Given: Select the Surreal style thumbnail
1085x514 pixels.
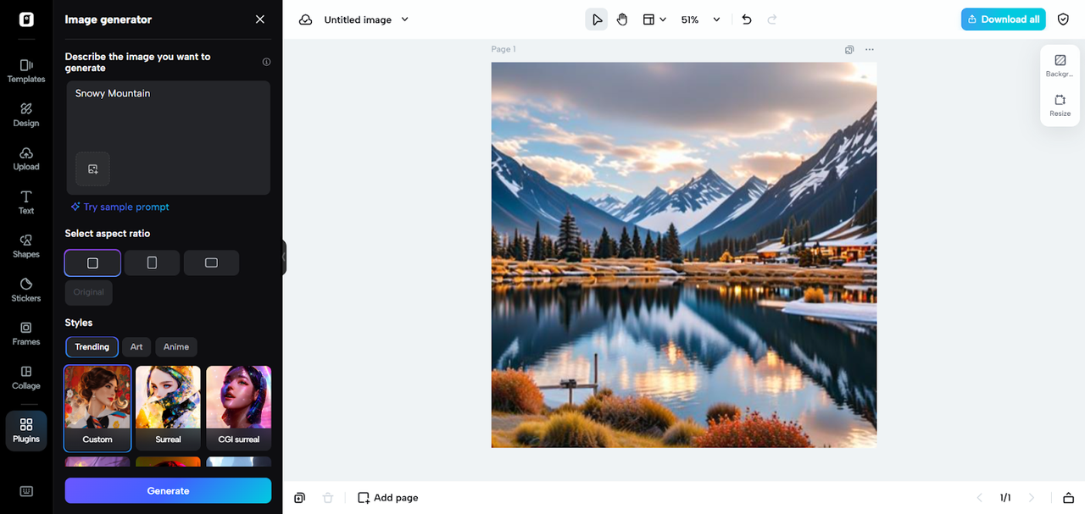Looking at the screenshot, I should click(x=168, y=408).
